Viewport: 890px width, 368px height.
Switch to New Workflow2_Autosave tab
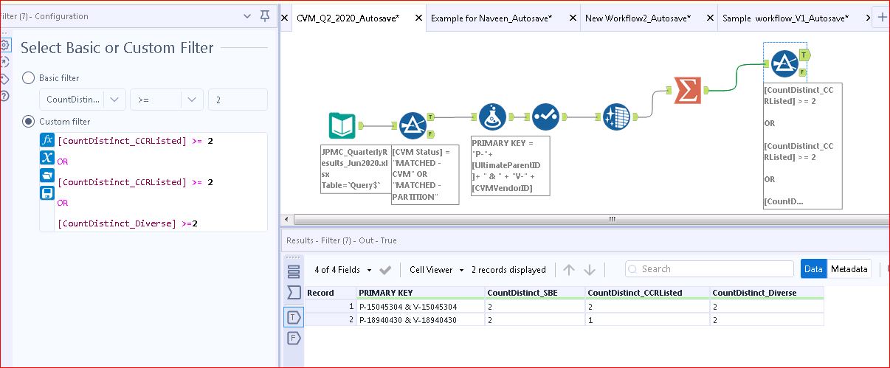(x=638, y=18)
